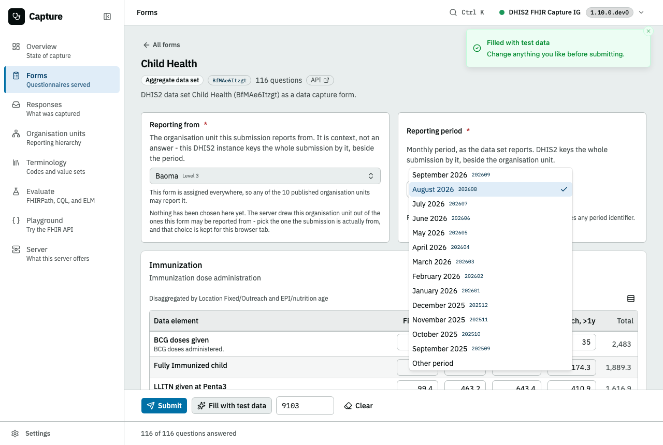Select August 2026 period option
Screen dimensions: 663x445
(491, 189)
